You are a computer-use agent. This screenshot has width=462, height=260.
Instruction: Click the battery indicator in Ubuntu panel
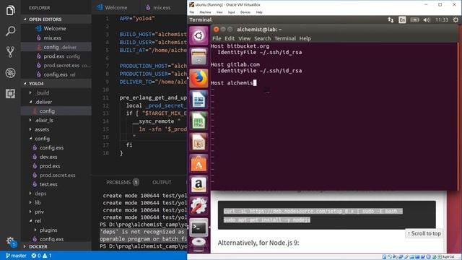(414, 19)
